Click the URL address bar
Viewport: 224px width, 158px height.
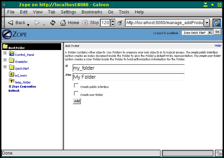coord(164,23)
